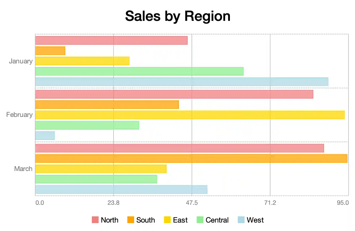Click the East legend color swatch

pyautogui.click(x=168, y=220)
